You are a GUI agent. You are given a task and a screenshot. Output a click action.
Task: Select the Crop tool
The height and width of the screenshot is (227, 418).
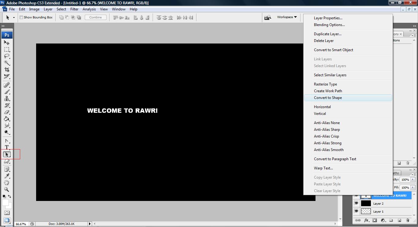tap(7, 70)
